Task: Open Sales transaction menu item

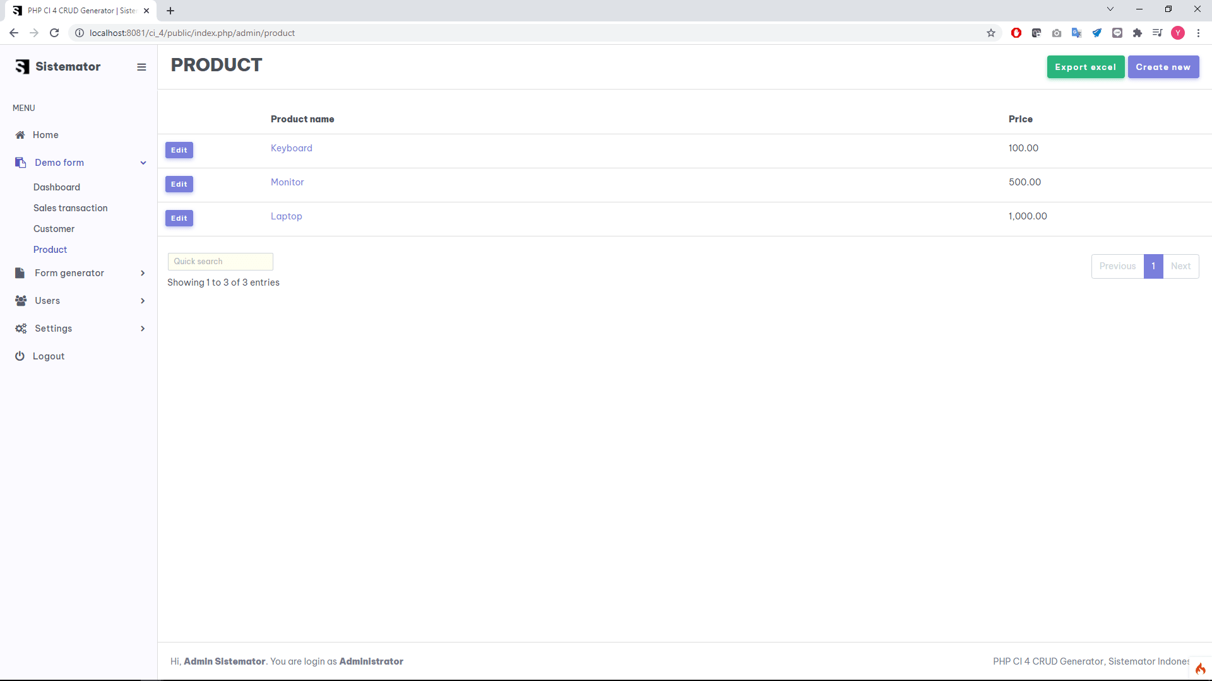Action: coord(70,208)
